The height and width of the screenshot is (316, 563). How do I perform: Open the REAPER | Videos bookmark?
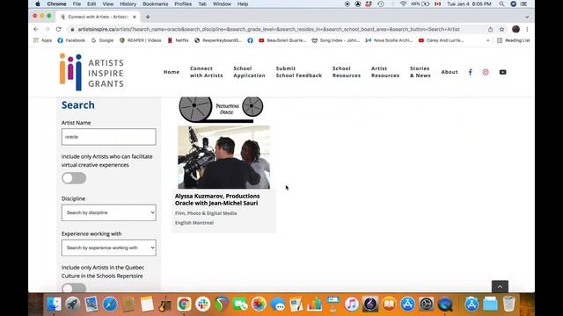pos(141,40)
